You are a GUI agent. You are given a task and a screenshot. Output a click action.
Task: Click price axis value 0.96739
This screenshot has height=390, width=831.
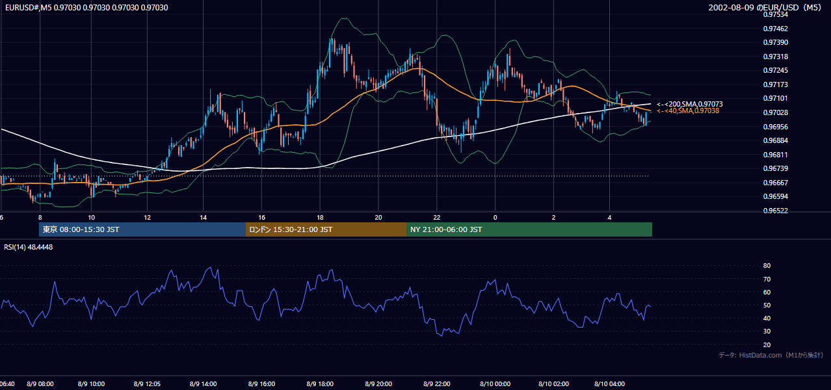pos(775,169)
